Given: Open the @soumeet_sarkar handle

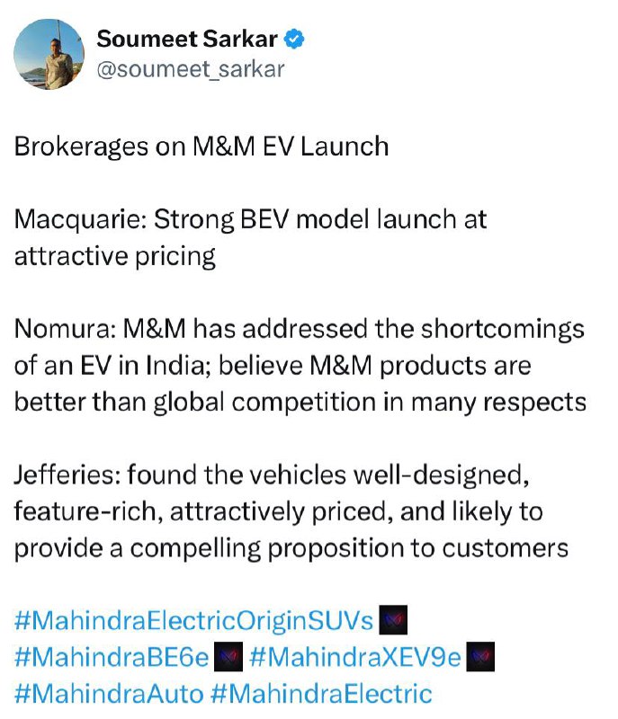Looking at the screenshot, I should pyautogui.click(x=191, y=69).
